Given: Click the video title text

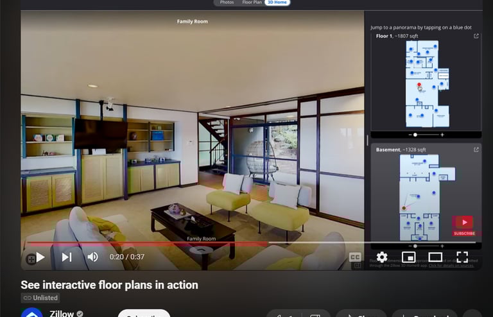Looking at the screenshot, I should (x=109, y=285).
